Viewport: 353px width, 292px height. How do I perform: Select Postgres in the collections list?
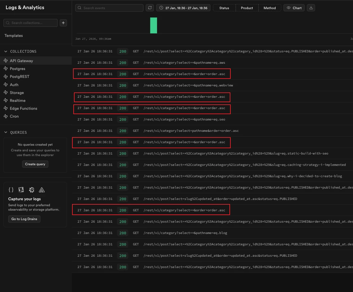(x=17, y=69)
